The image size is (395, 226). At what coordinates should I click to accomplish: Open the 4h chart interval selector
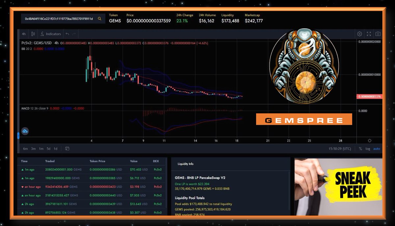tap(24, 34)
